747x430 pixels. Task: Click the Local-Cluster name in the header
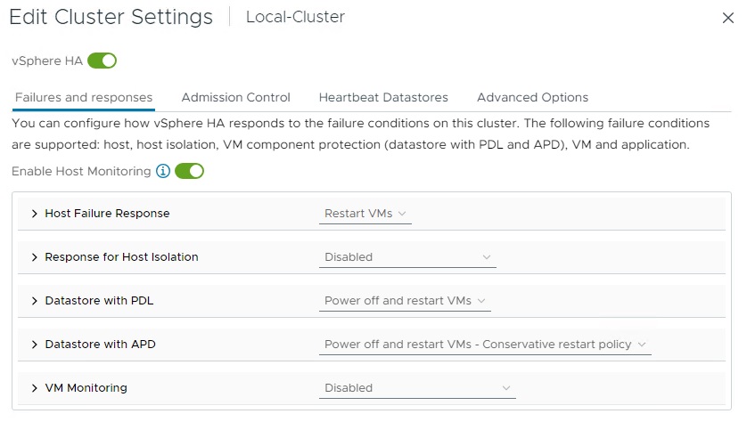tap(295, 17)
